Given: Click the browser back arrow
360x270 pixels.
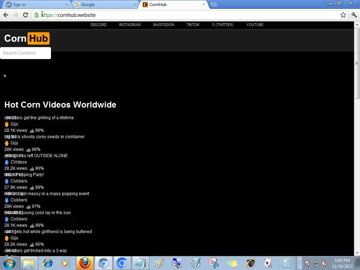Looking at the screenshot, I should (x=6, y=15).
